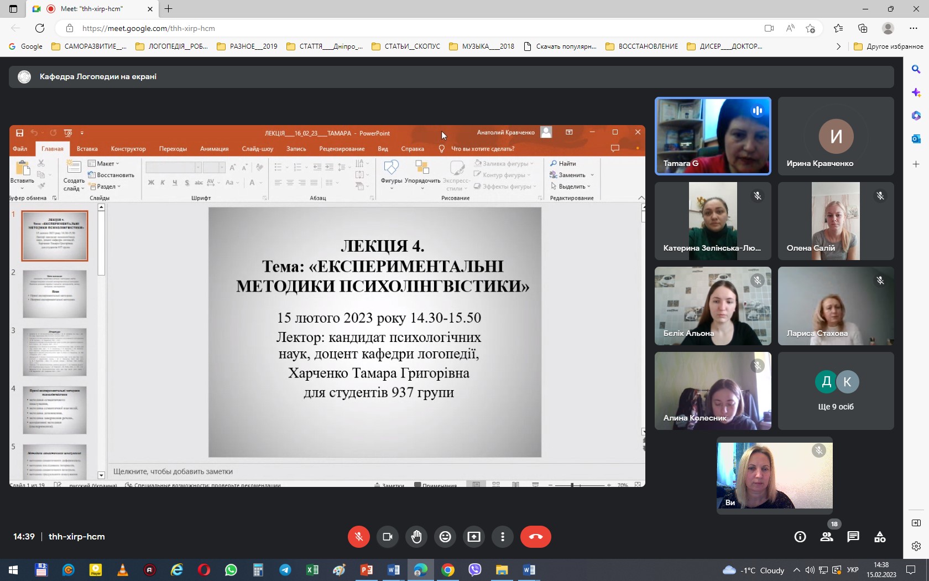The image size is (929, 581).
Task: Open meeting details info icon
Action: (800, 537)
